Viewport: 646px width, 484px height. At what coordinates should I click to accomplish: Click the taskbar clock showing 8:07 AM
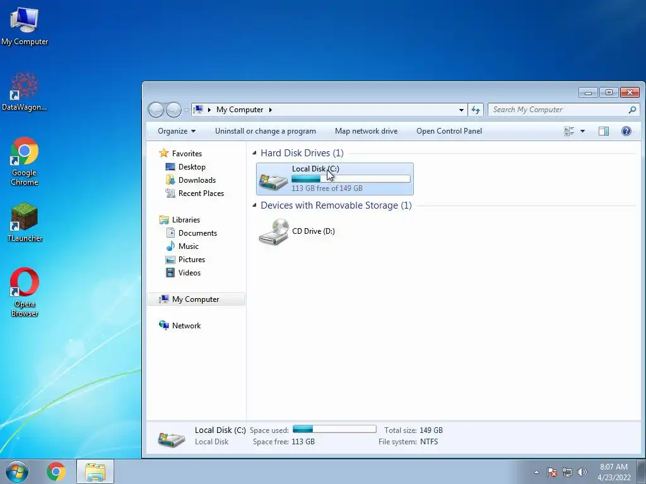coord(613,472)
